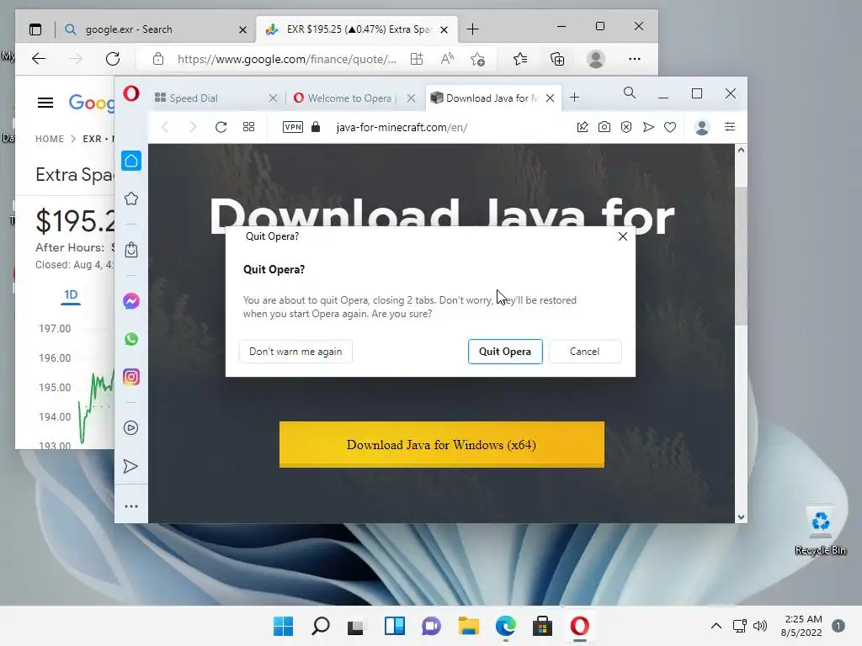The width and height of the screenshot is (862, 646).
Task: Open Edge profile avatar
Action: coord(595,59)
